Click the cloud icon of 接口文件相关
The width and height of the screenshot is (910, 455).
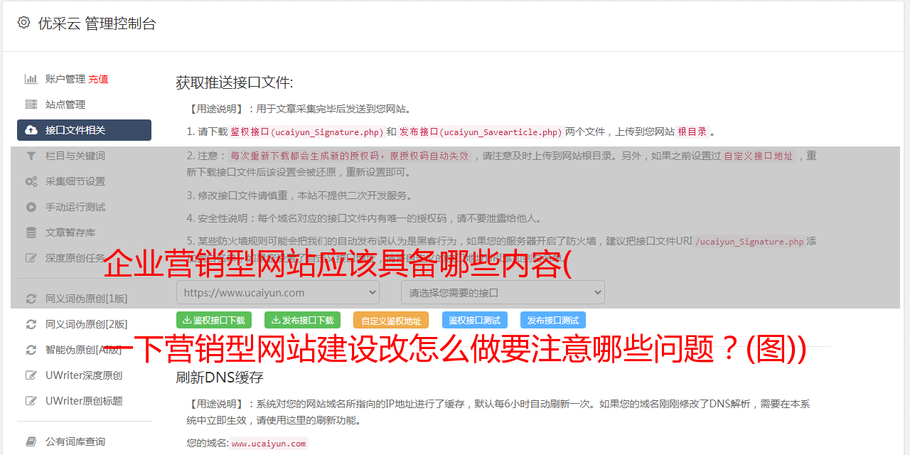31,130
